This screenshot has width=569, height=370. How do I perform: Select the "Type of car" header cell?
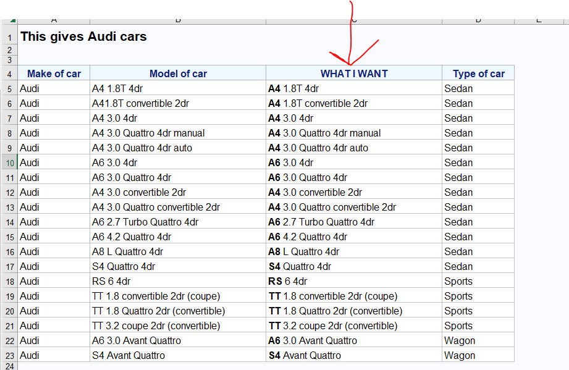478,74
